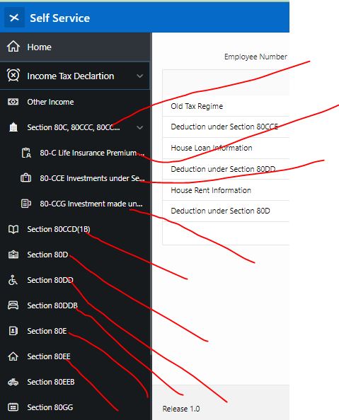Open the Home menu item
This screenshot has width=339, height=420.
[75, 47]
